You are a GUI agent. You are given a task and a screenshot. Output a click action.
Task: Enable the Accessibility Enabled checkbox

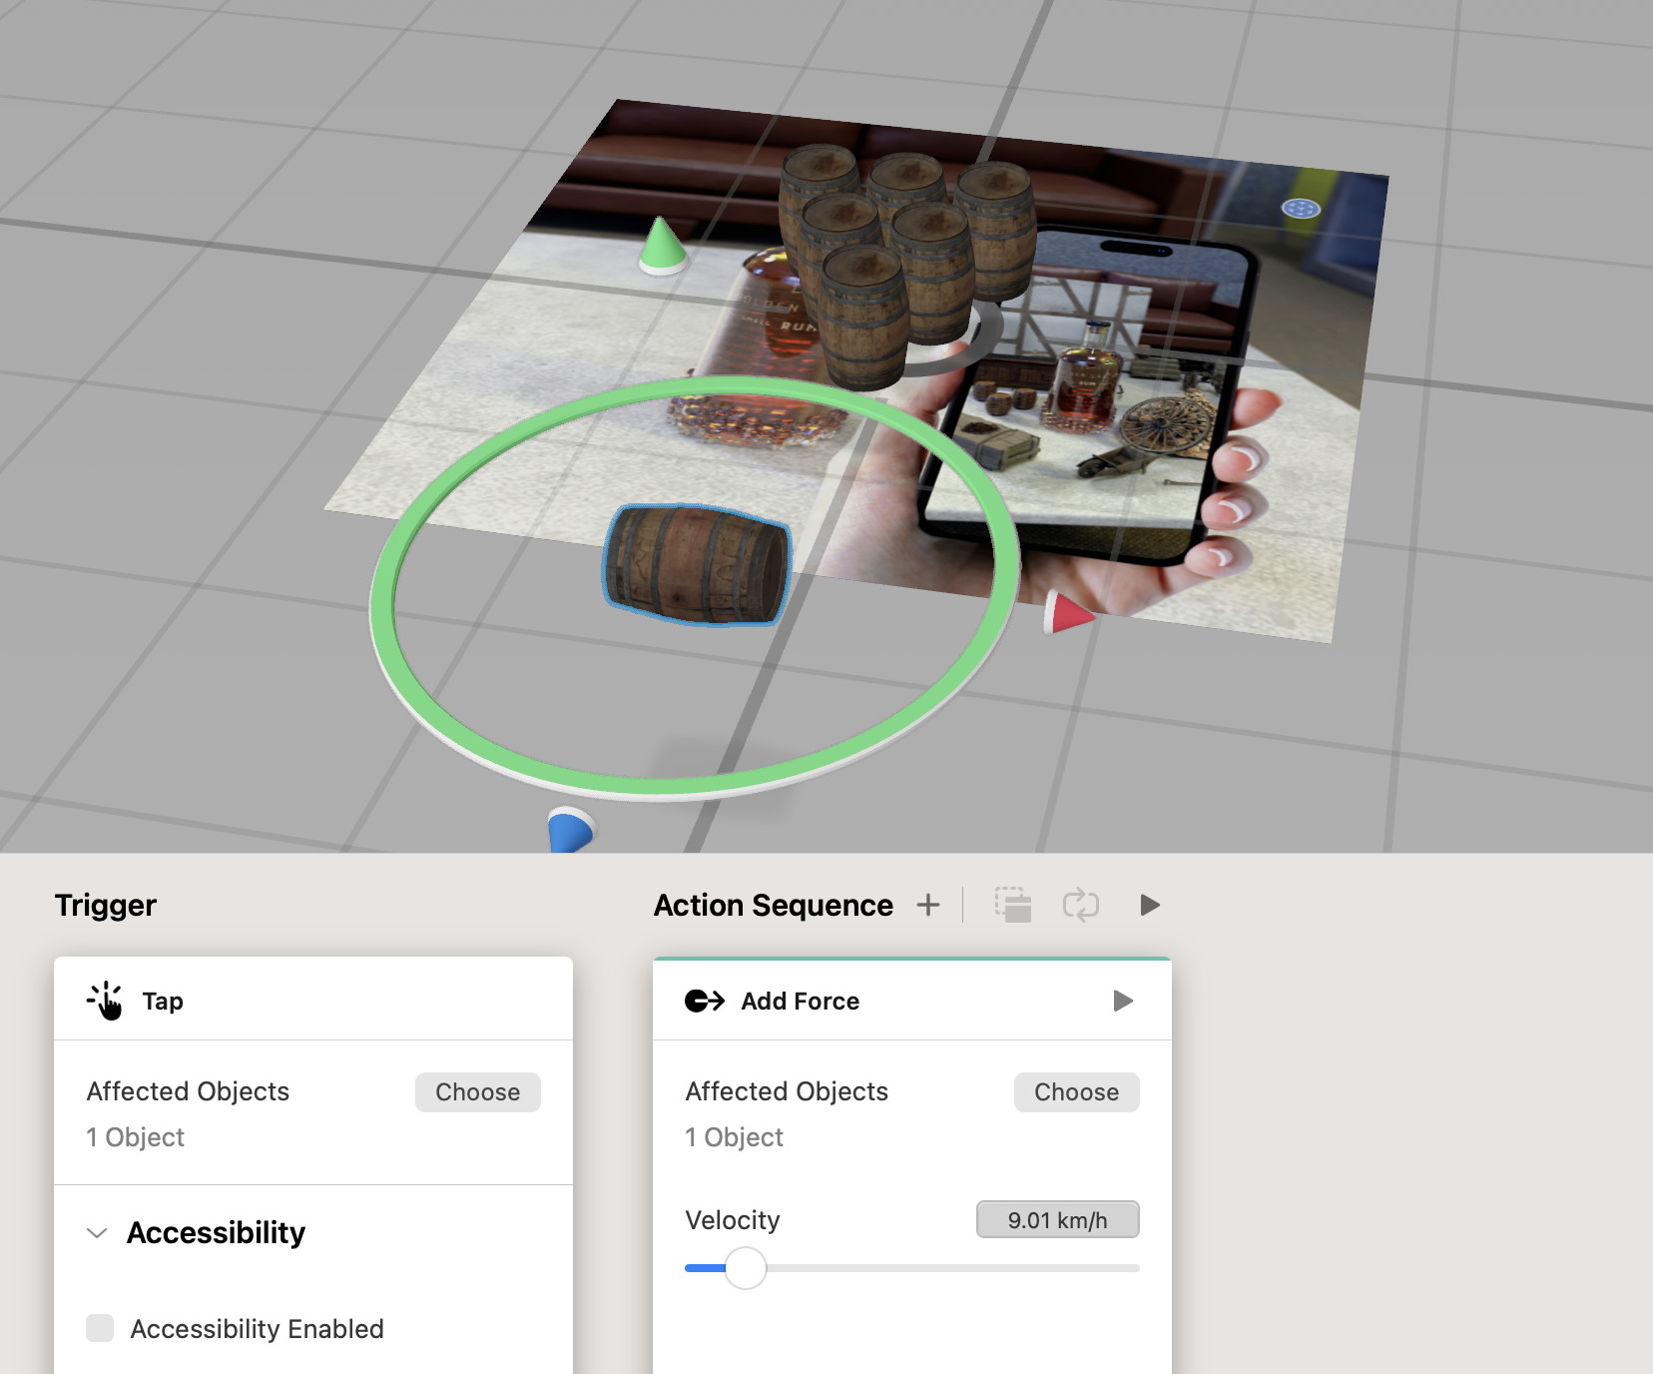[x=100, y=1328]
